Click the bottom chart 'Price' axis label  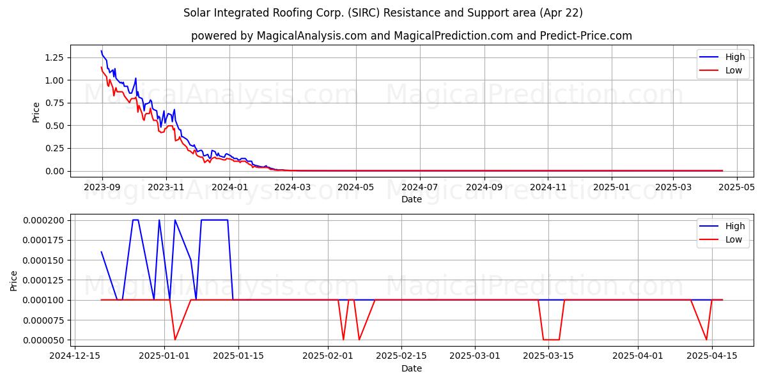tap(14, 280)
